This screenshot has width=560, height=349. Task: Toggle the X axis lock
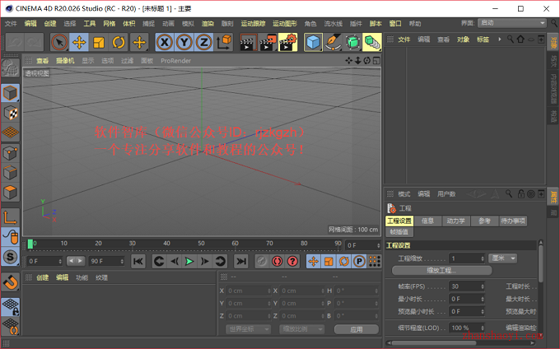(164, 43)
